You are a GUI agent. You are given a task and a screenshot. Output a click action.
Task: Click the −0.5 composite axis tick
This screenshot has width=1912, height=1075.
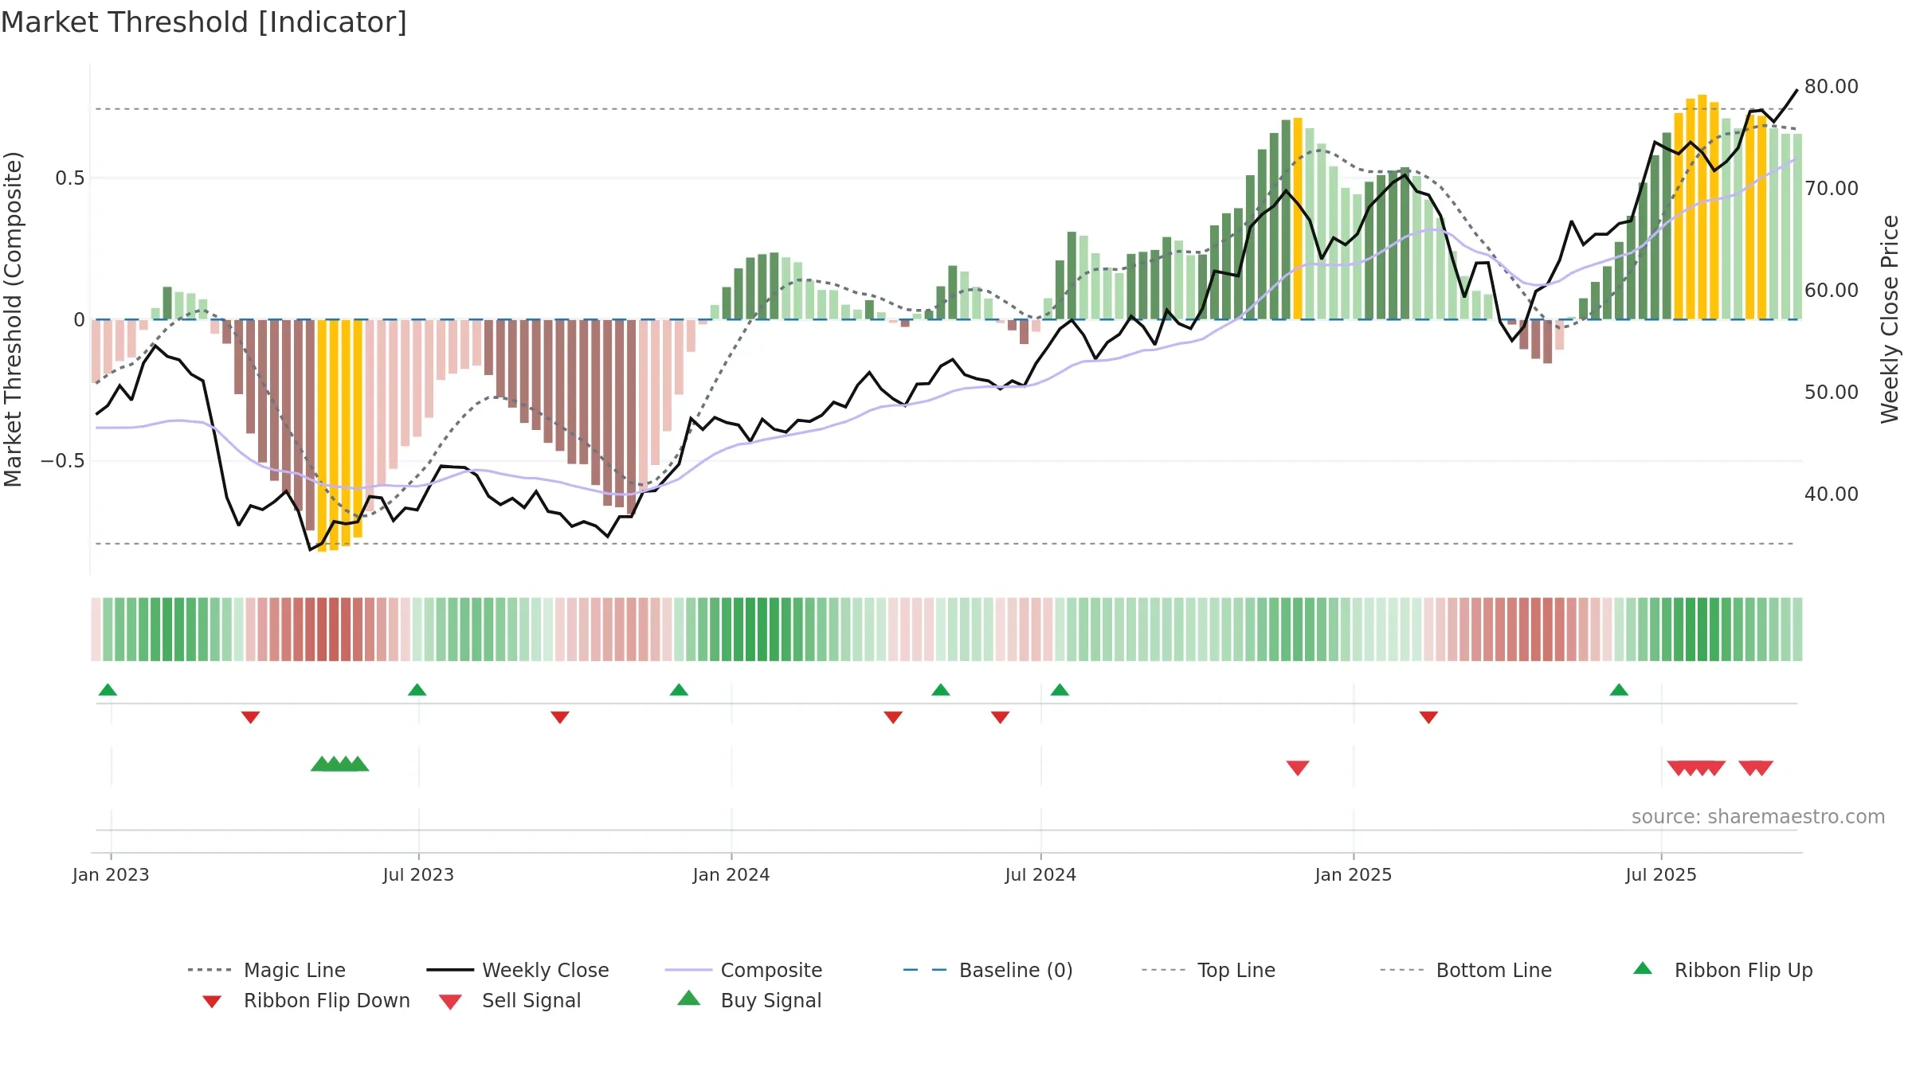click(63, 460)
